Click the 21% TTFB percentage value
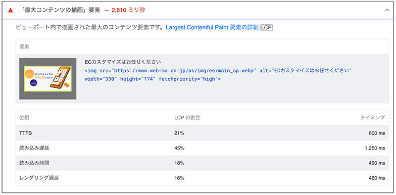 pyautogui.click(x=179, y=133)
